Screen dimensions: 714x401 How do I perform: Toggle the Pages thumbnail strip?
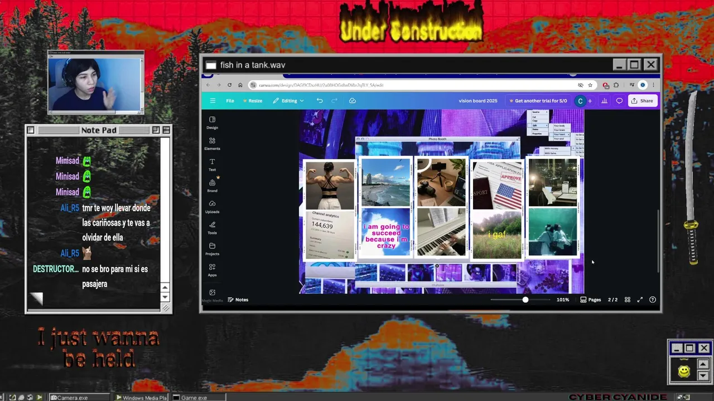(591, 300)
